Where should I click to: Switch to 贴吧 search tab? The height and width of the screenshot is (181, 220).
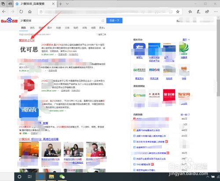tap(76, 28)
